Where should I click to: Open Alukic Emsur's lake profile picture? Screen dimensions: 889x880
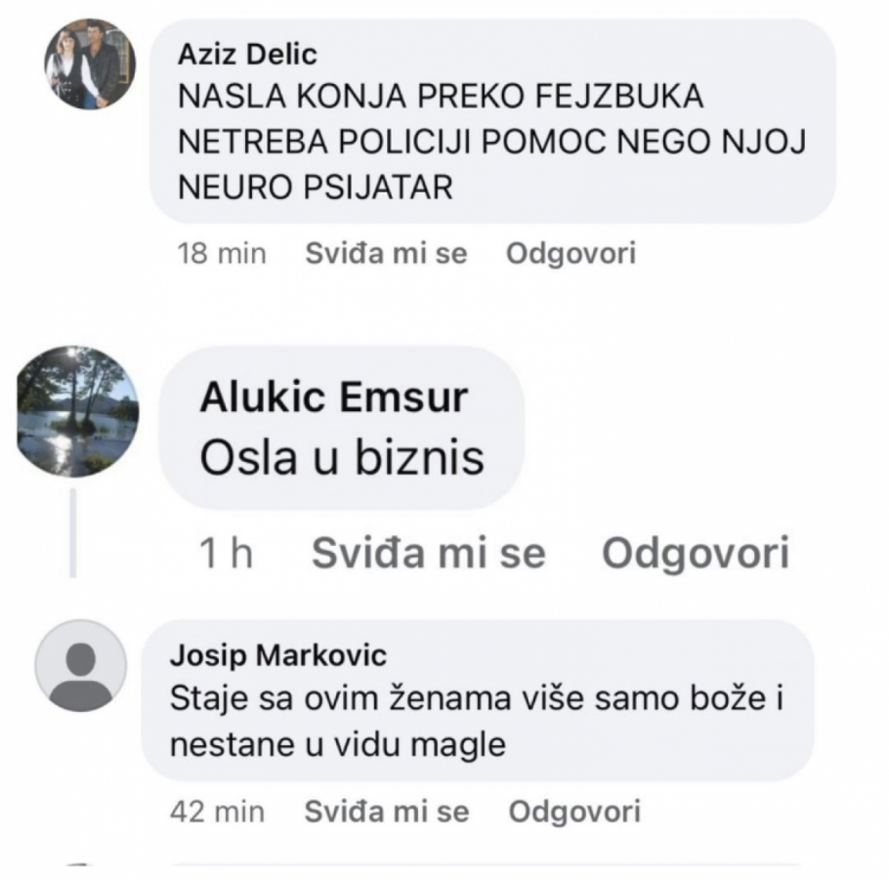78,411
